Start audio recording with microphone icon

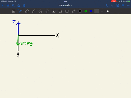[24, 5]
